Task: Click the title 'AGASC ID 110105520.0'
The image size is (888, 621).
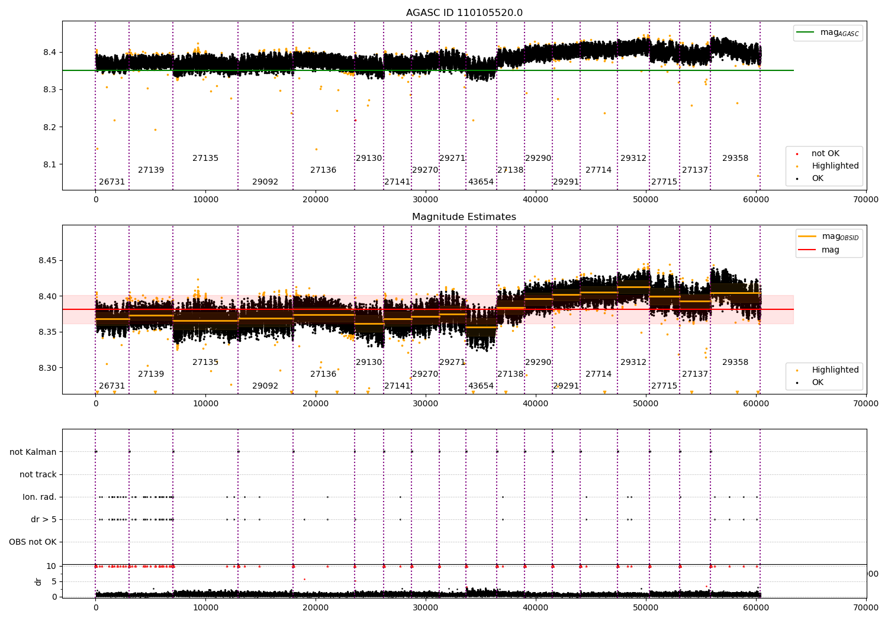Action: [x=464, y=13]
